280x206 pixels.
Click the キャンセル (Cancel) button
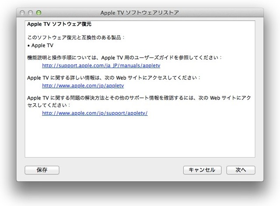(x=202, y=170)
